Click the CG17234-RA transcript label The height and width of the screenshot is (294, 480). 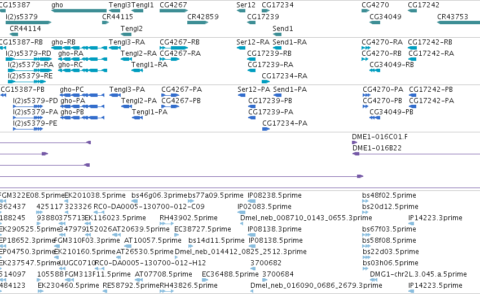(285, 76)
